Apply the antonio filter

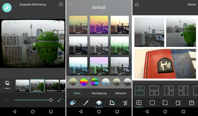click(x=78, y=45)
